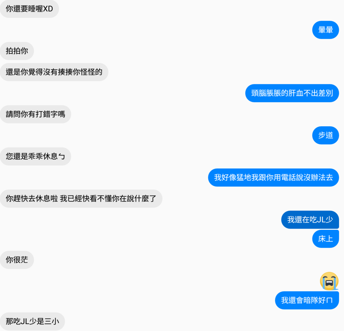Select the '那吃JL少是三小' message

[33, 321]
